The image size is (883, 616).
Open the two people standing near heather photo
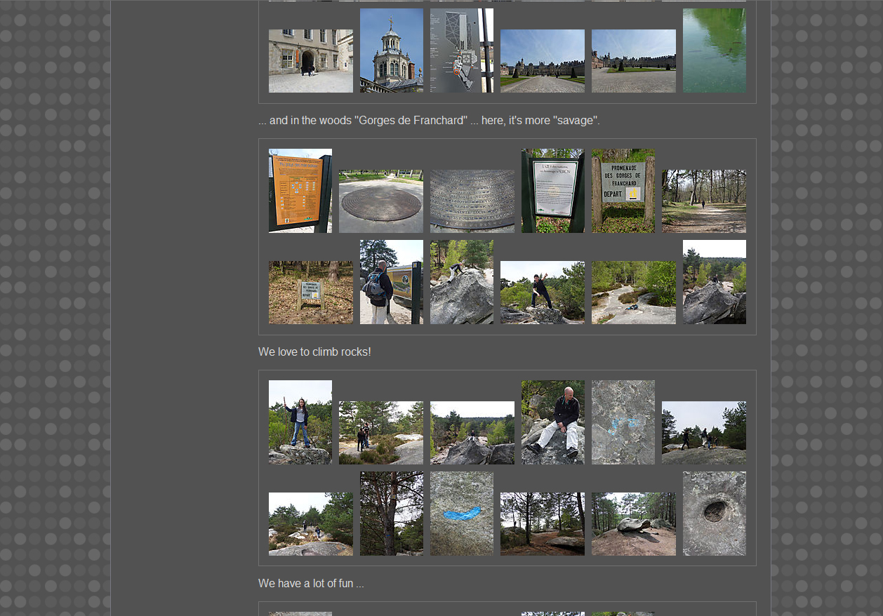pyautogui.click(x=380, y=433)
